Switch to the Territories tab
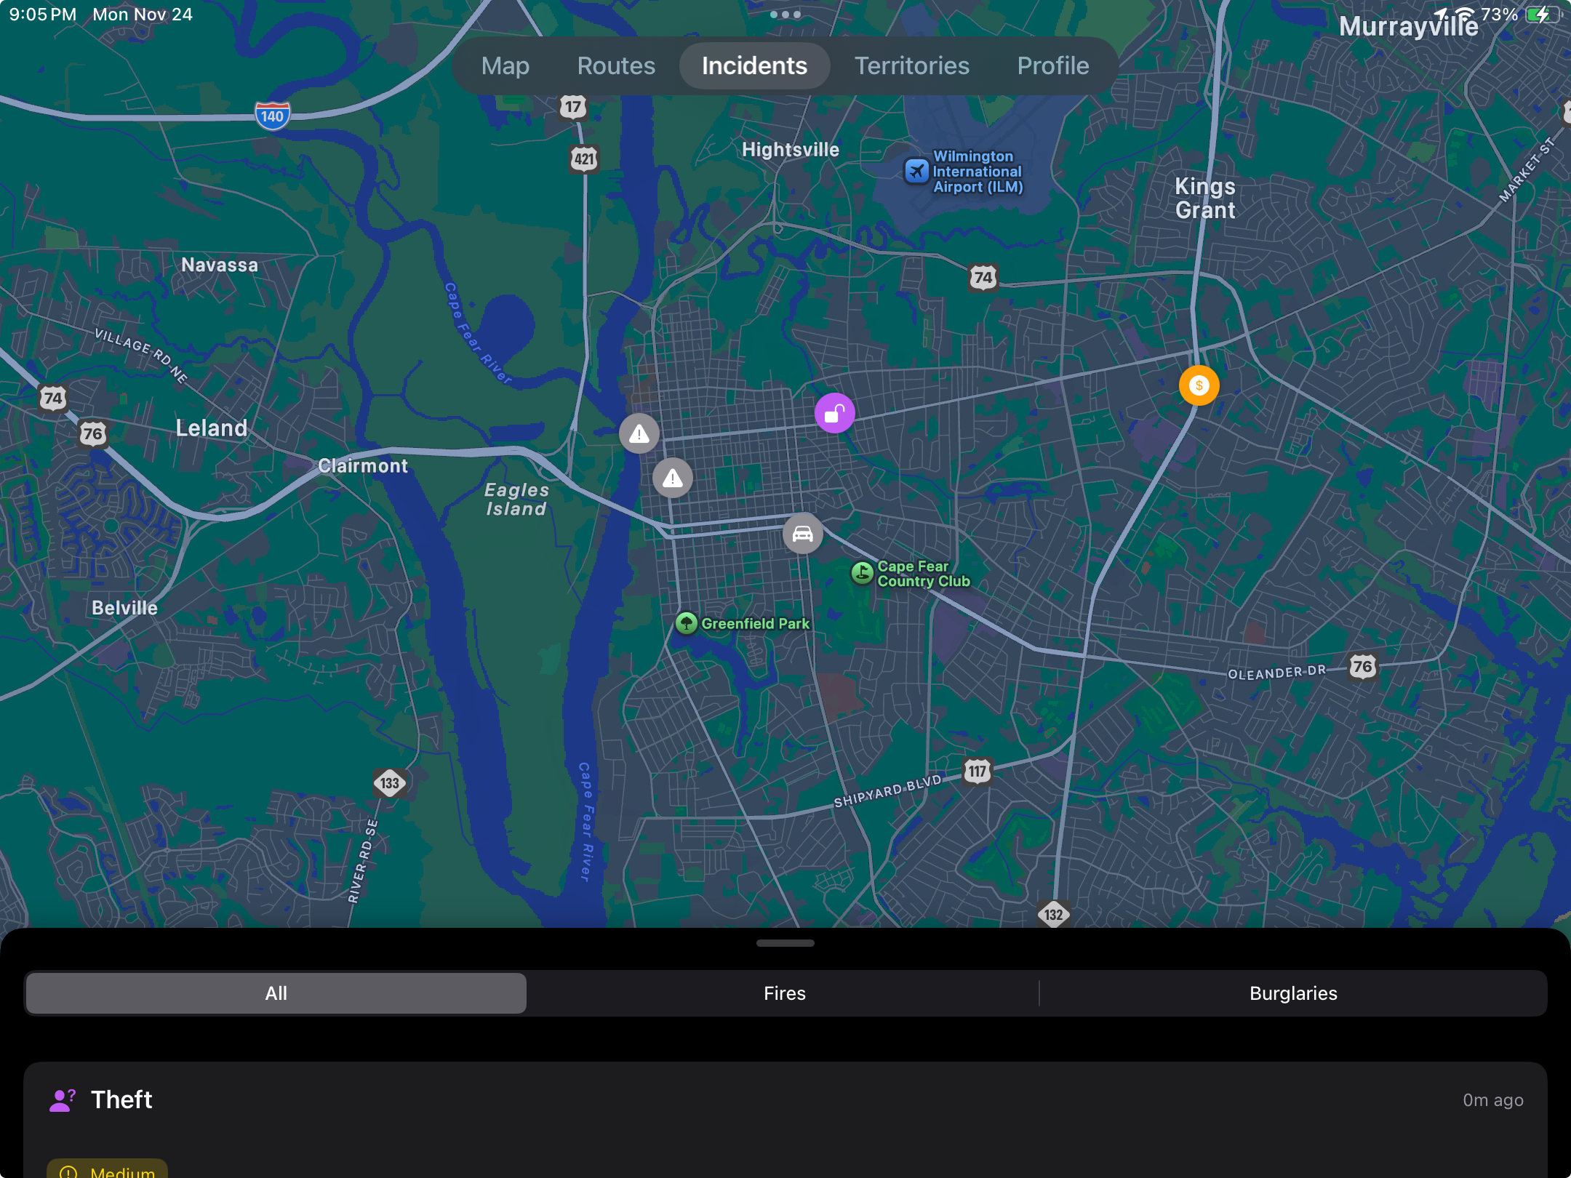The image size is (1571, 1178). [912, 65]
